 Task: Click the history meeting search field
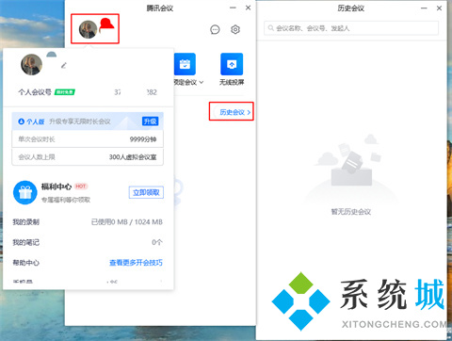[351, 28]
